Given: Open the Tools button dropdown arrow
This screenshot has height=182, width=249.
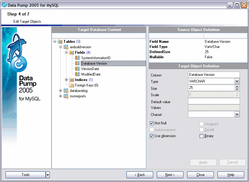Looking at the screenshot, I should pos(48,175).
